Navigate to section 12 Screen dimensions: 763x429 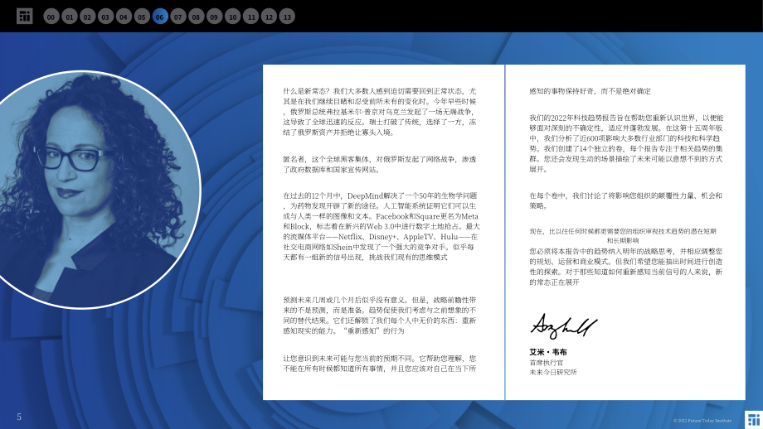[x=269, y=17]
